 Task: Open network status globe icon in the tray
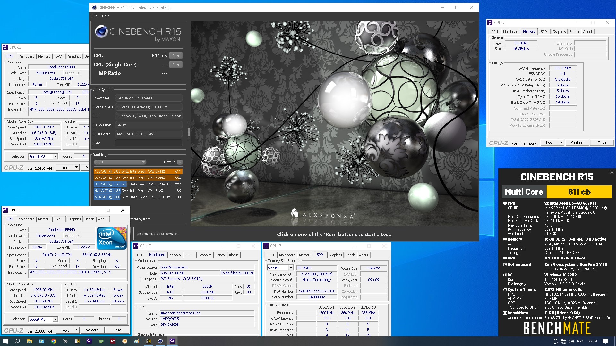[563, 341]
